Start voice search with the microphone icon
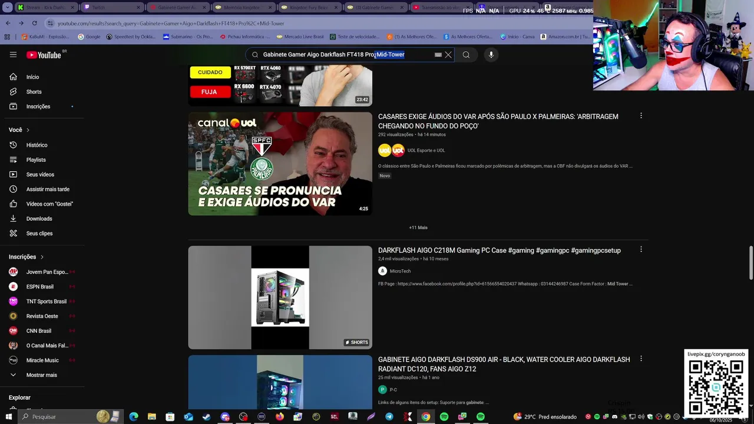Screen dimensions: 754x424 coord(491,55)
